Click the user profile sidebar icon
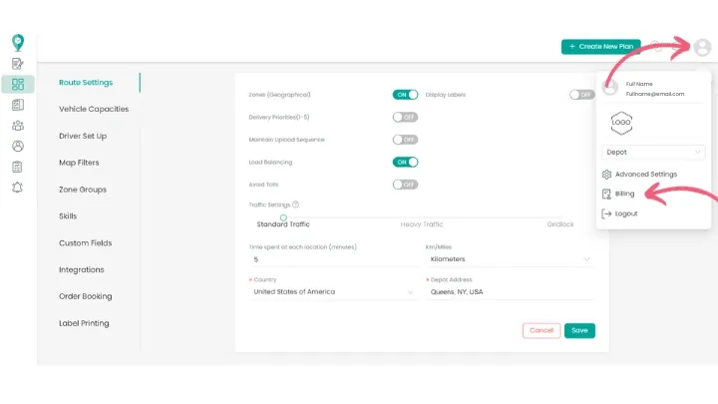 point(18,146)
